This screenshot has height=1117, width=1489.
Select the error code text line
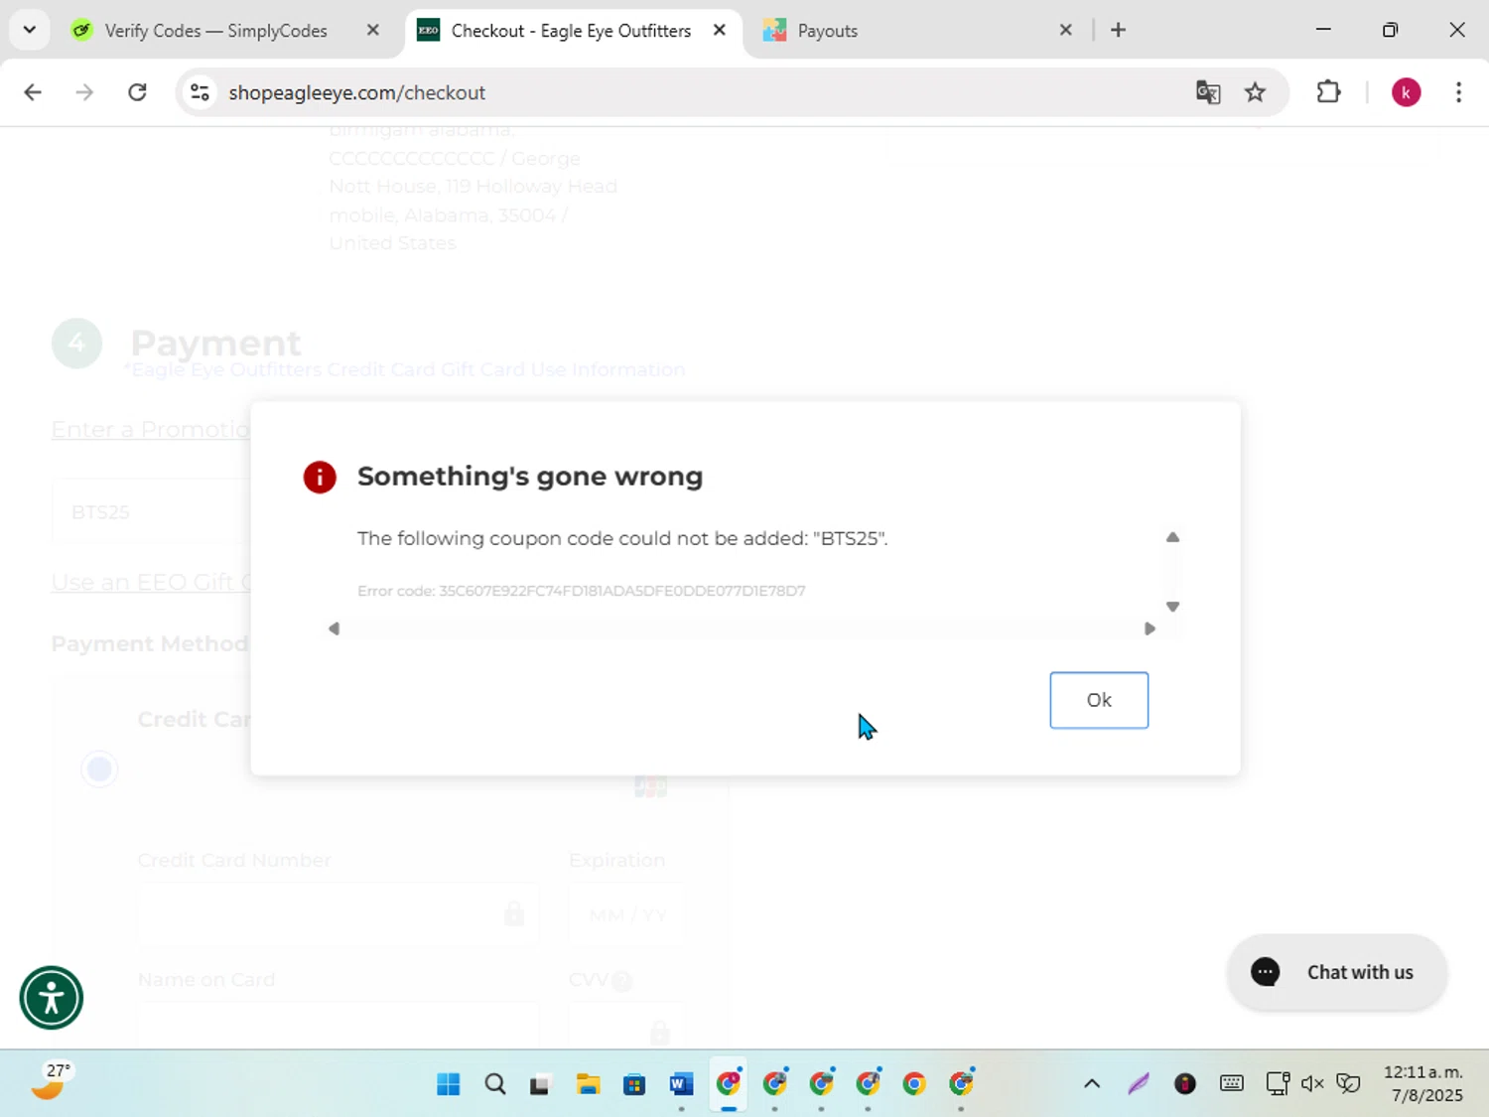[582, 591]
